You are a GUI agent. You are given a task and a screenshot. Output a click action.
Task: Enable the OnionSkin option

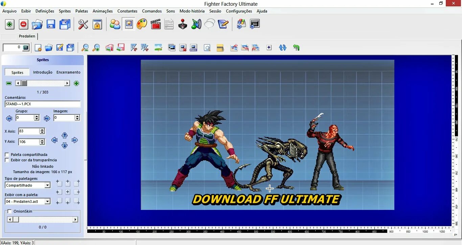click(x=9, y=211)
